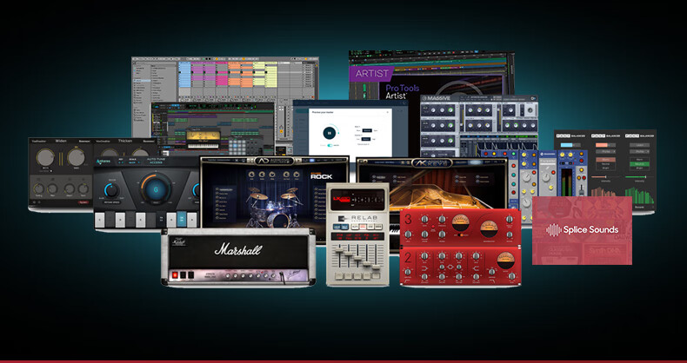
Task: Click the Antares logo in Auto-Tune
Action: click(x=104, y=162)
